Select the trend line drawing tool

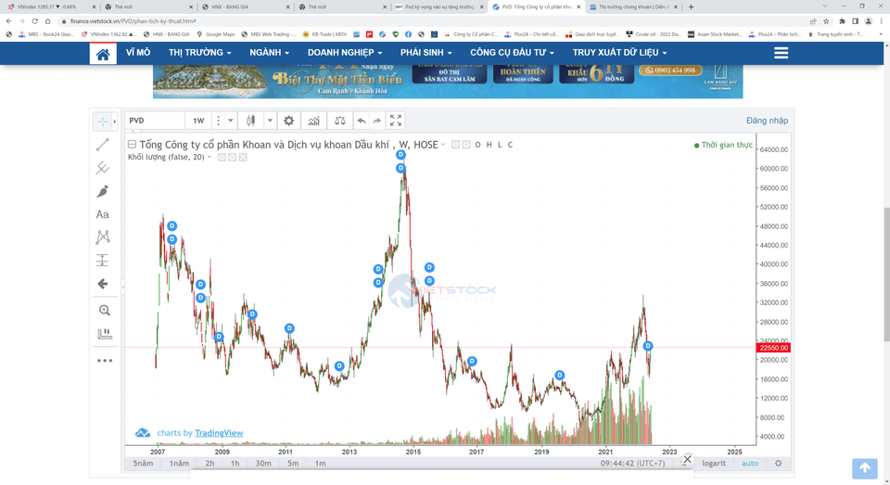tap(103, 145)
